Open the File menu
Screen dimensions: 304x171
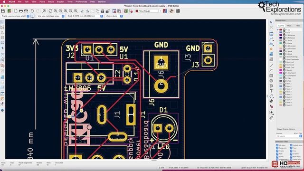coord(20,2)
